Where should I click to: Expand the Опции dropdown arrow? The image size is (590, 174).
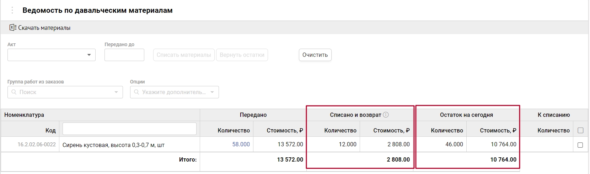212,92
